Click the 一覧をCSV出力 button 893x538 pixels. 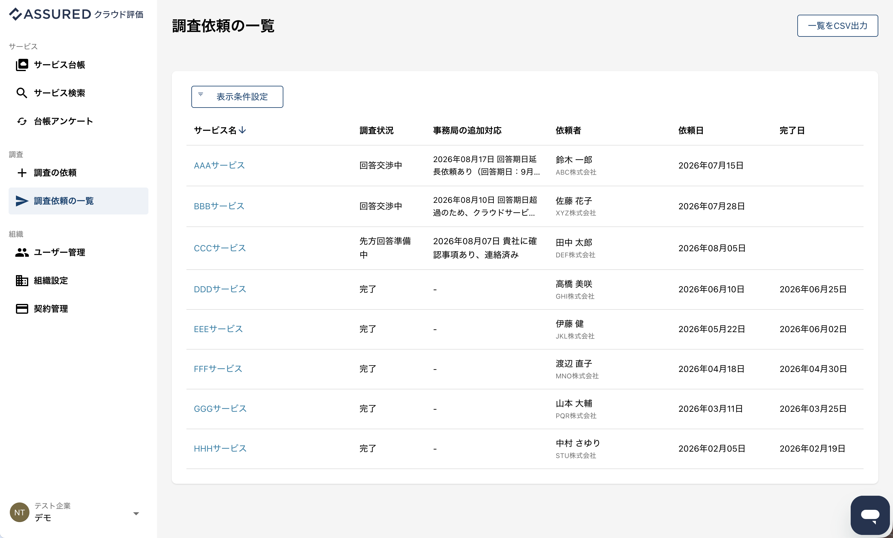point(837,26)
